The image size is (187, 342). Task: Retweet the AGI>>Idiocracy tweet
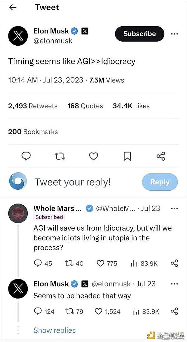point(60,156)
